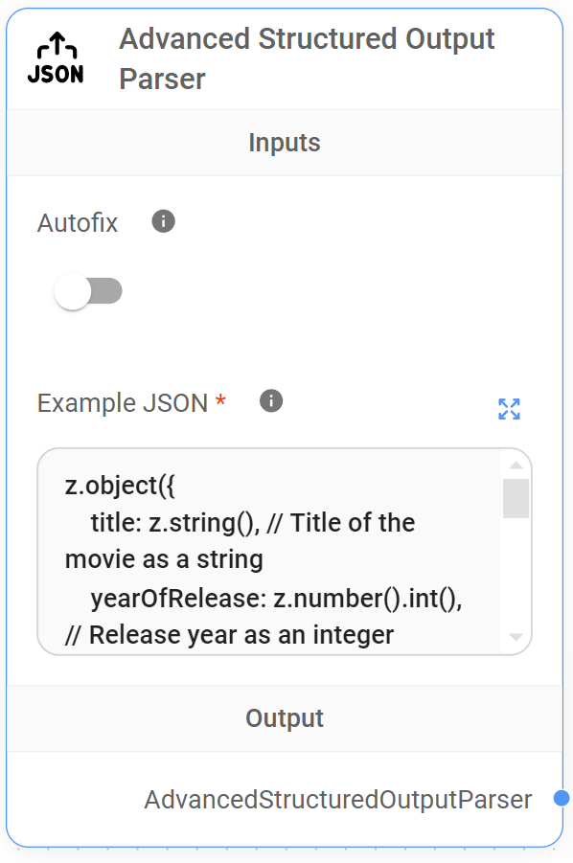Enable the Autofix toggle switch
The height and width of the screenshot is (863, 573).
pyautogui.click(x=89, y=290)
